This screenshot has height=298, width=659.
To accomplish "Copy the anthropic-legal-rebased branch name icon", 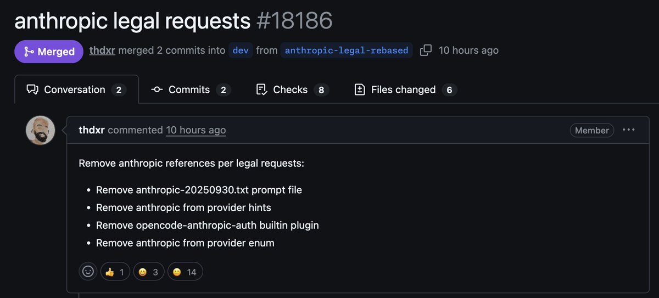I will [x=426, y=50].
